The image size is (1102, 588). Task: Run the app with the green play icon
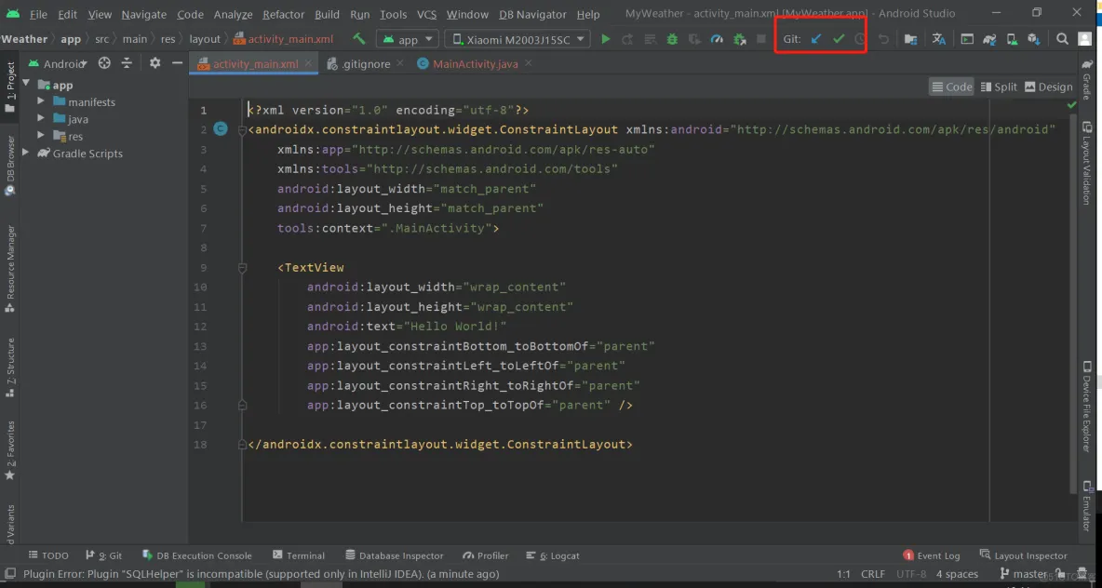click(605, 39)
